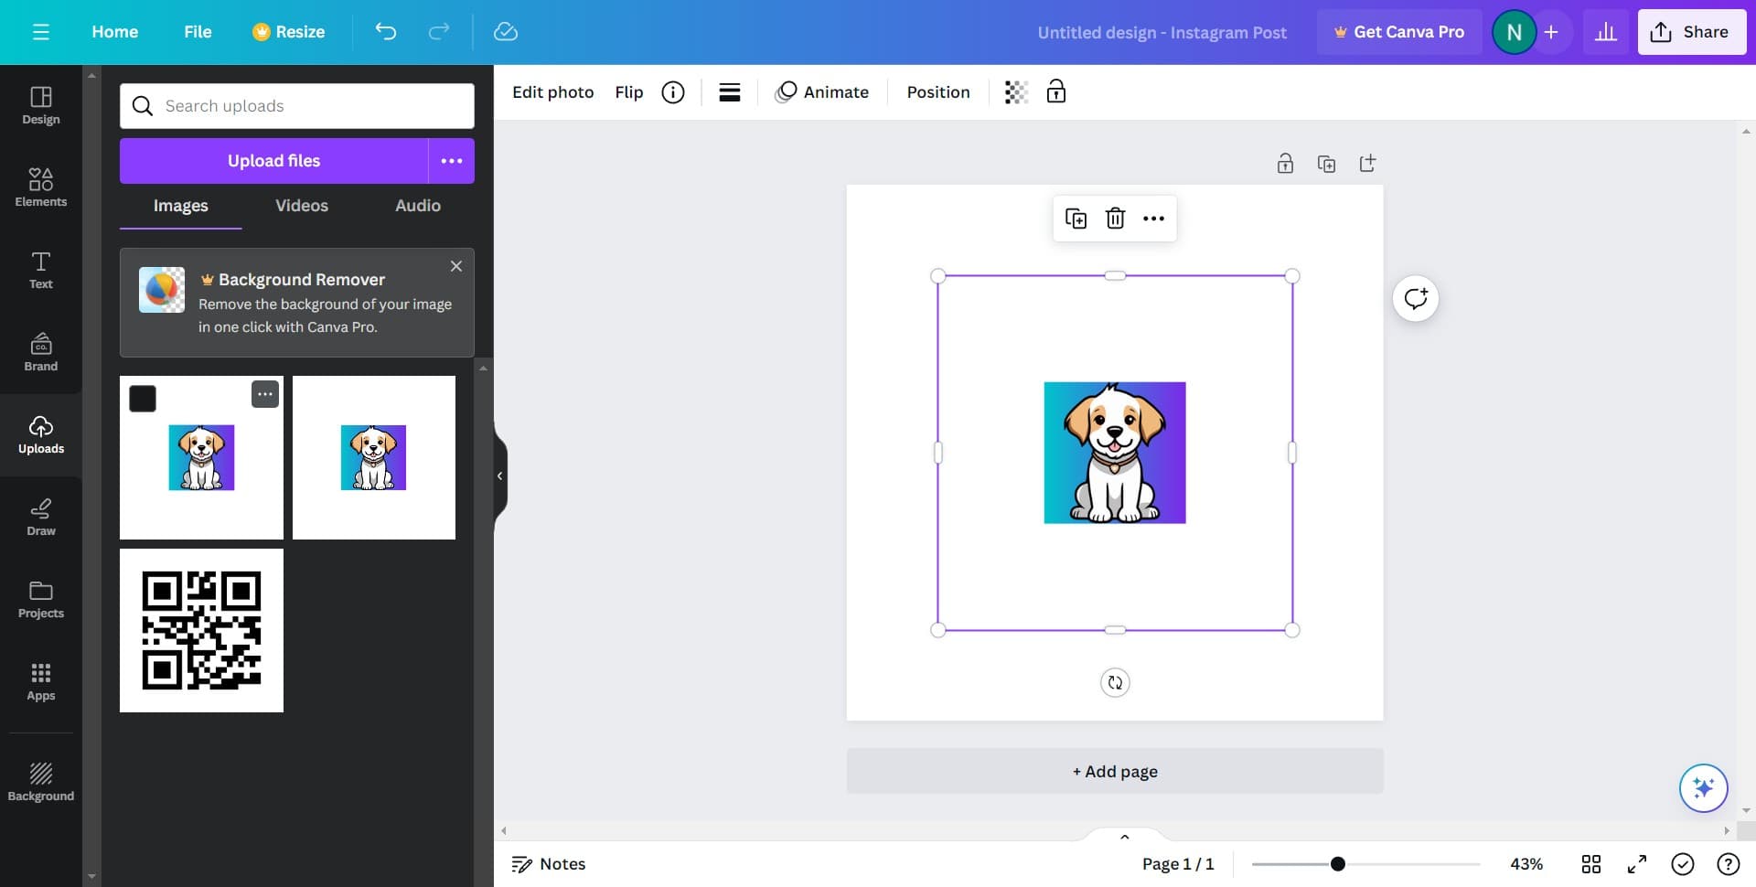The width and height of the screenshot is (1756, 887).
Task: Click the transparency checkerboard icon
Action: [x=1016, y=92]
